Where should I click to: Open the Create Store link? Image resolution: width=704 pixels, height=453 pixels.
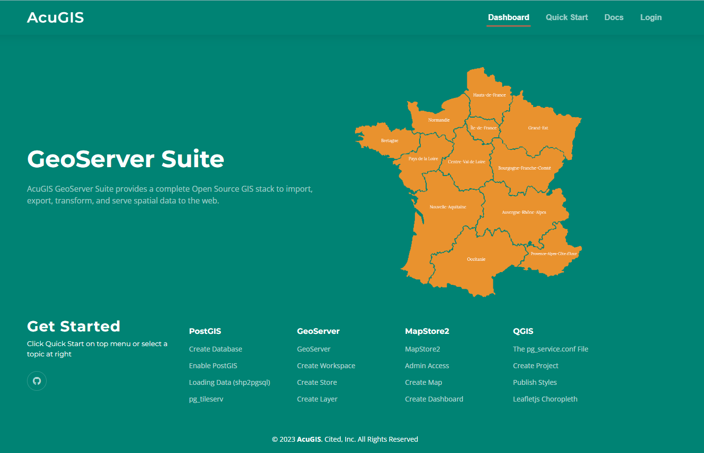point(317,382)
